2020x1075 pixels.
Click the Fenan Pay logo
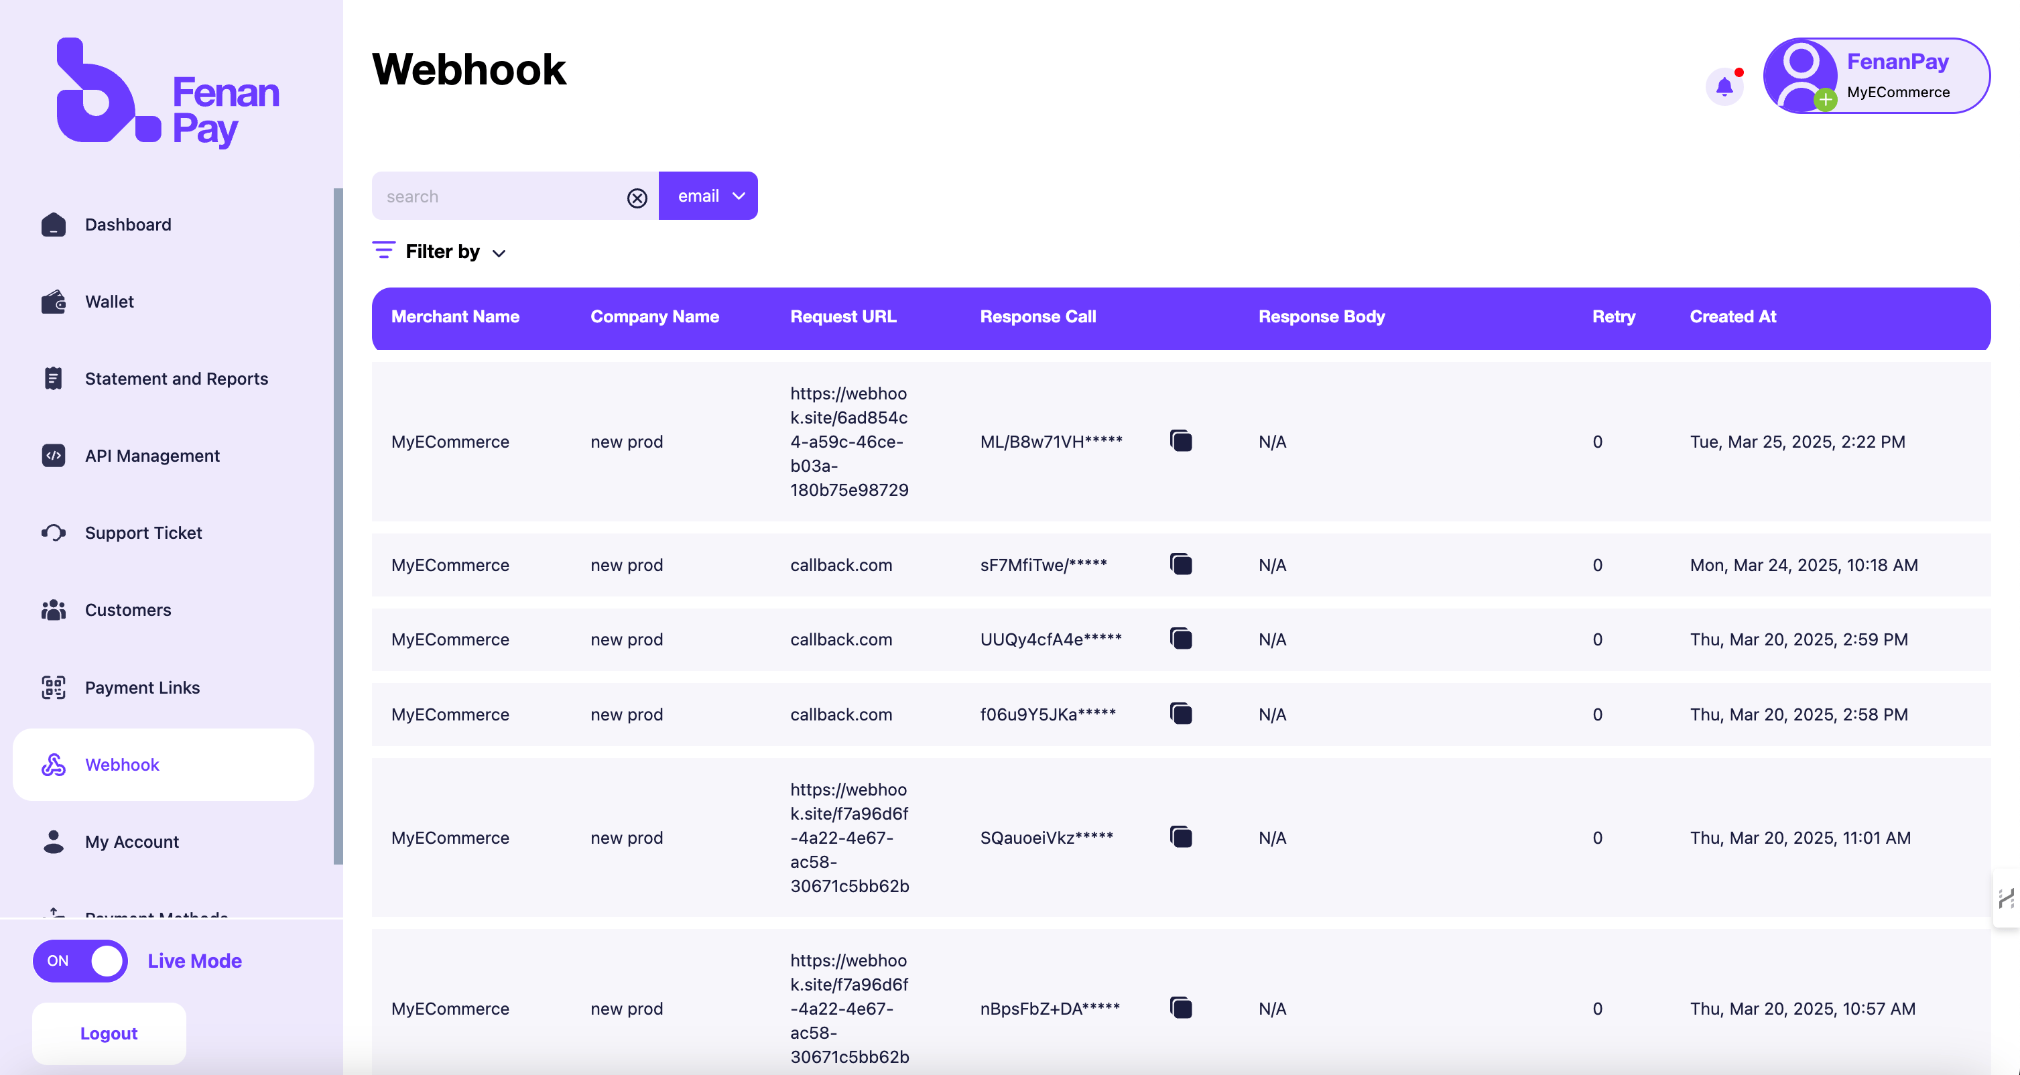click(168, 92)
